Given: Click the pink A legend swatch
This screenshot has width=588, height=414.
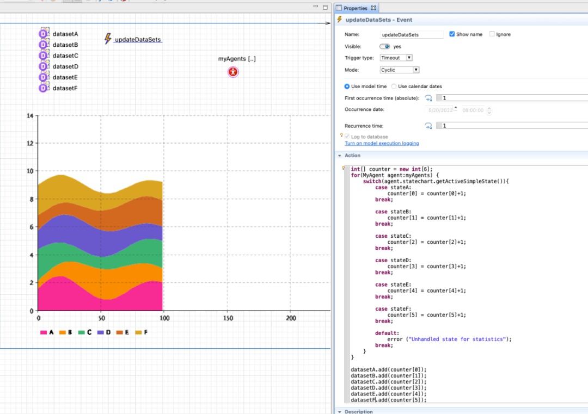Looking at the screenshot, I should (x=44, y=332).
